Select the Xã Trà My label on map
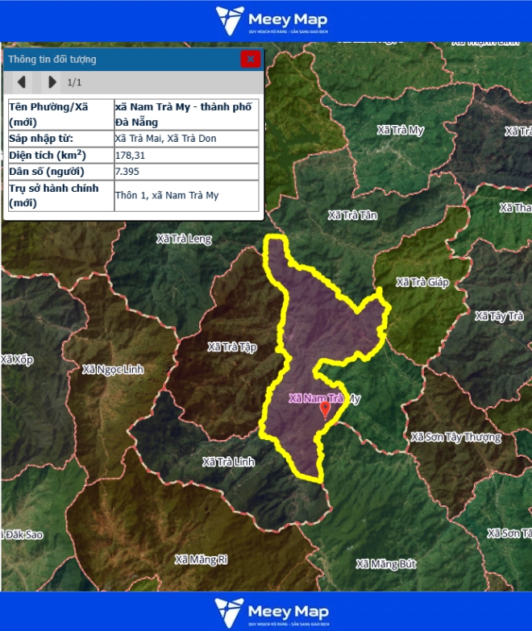The height and width of the screenshot is (631, 532). click(401, 130)
